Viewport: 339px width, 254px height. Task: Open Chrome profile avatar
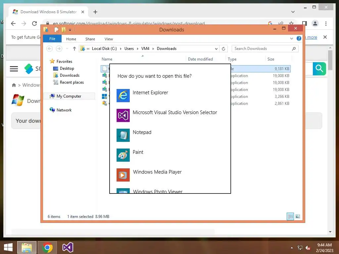(x=315, y=23)
